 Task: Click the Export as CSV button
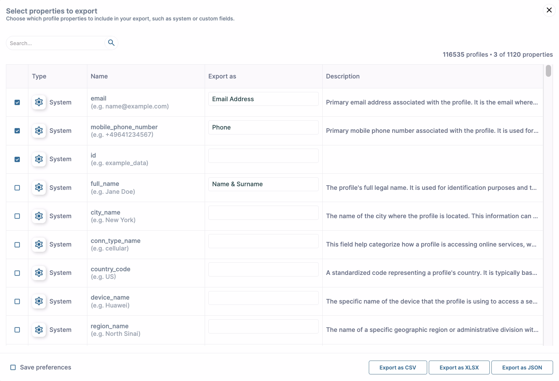(x=397, y=367)
